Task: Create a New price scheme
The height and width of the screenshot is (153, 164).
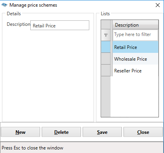Action: (x=20, y=132)
